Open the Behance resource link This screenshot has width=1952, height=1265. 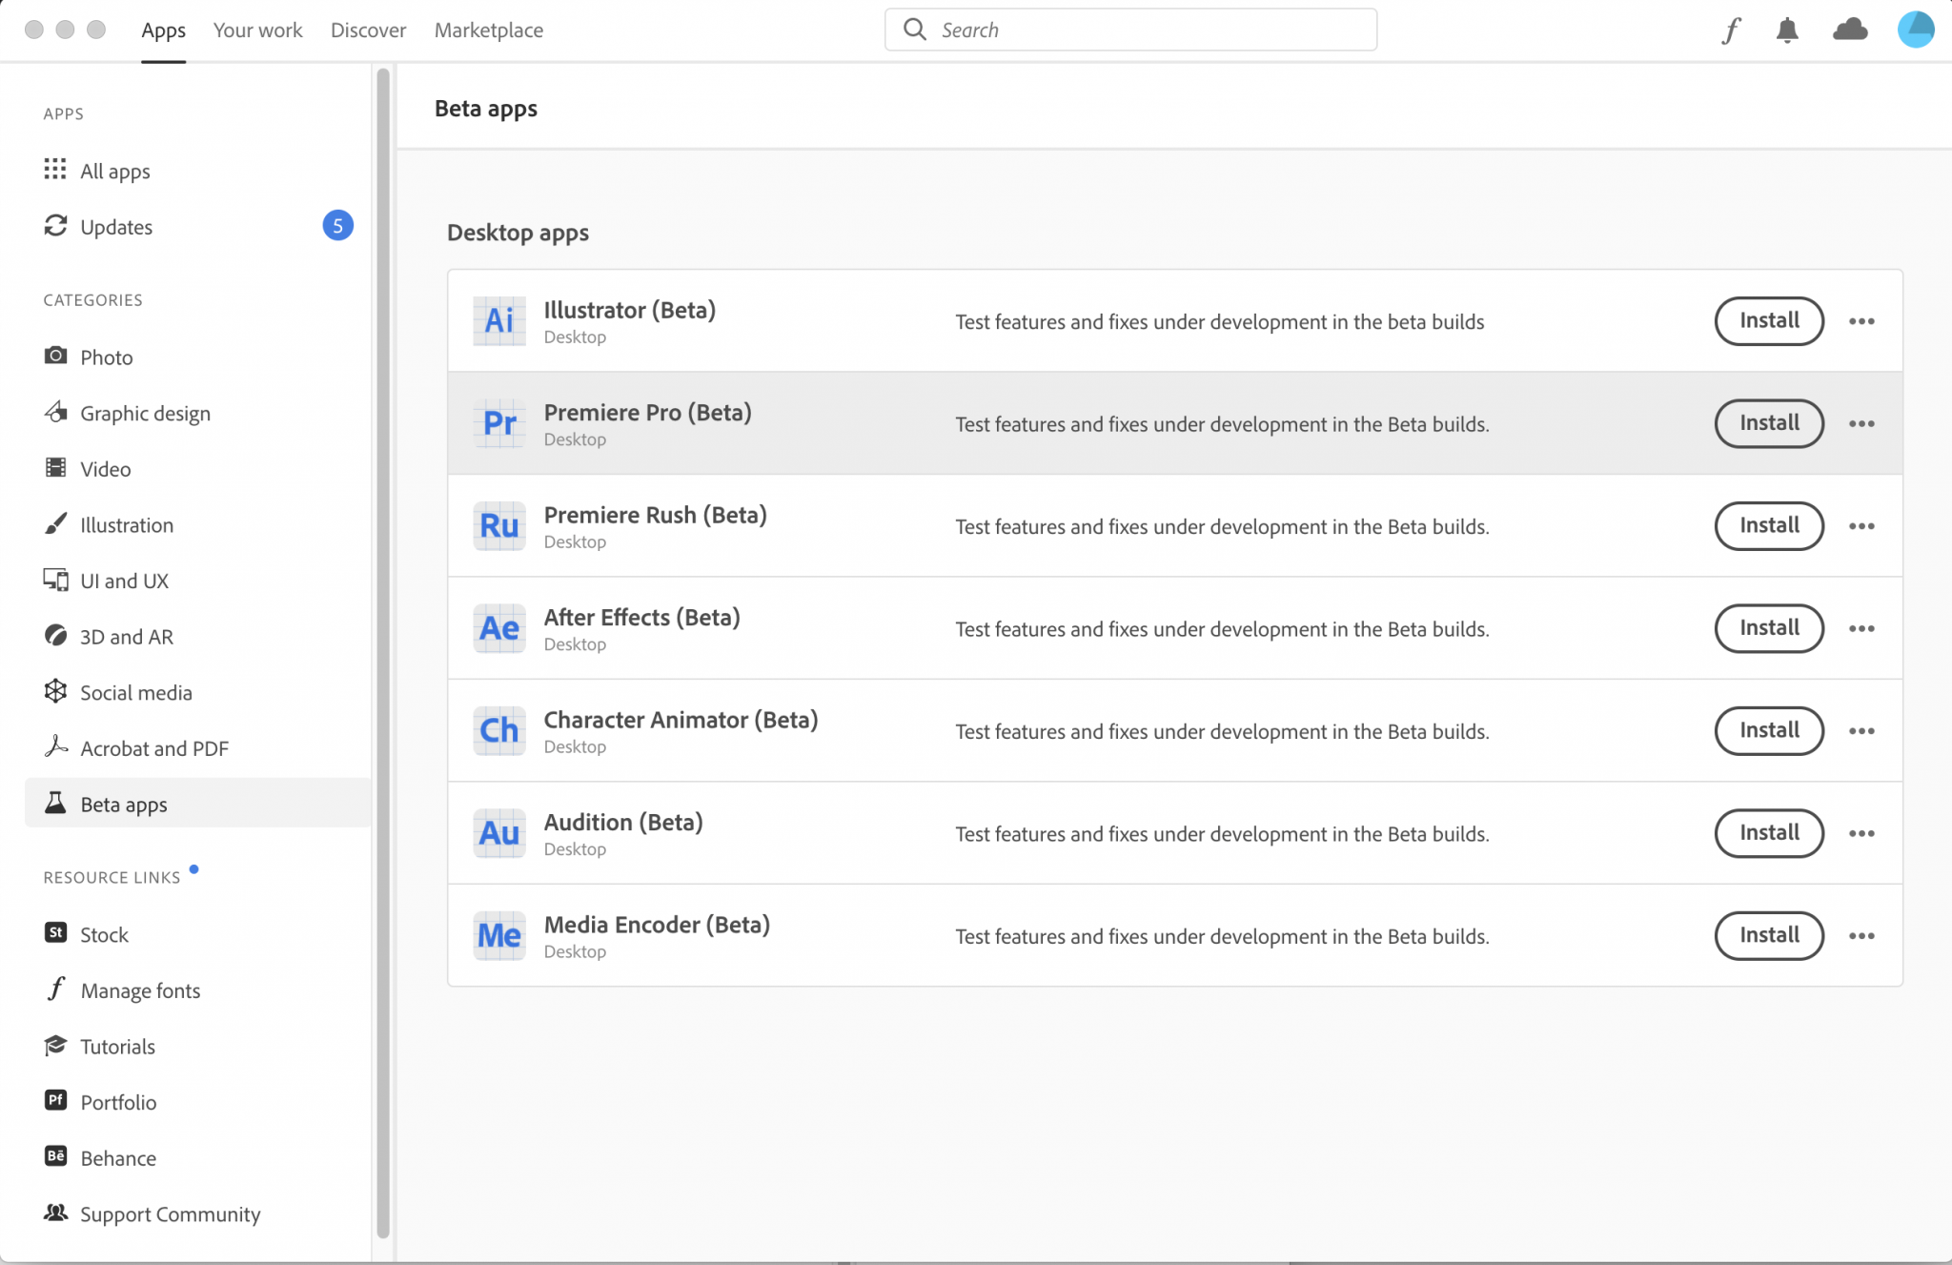click(118, 1158)
